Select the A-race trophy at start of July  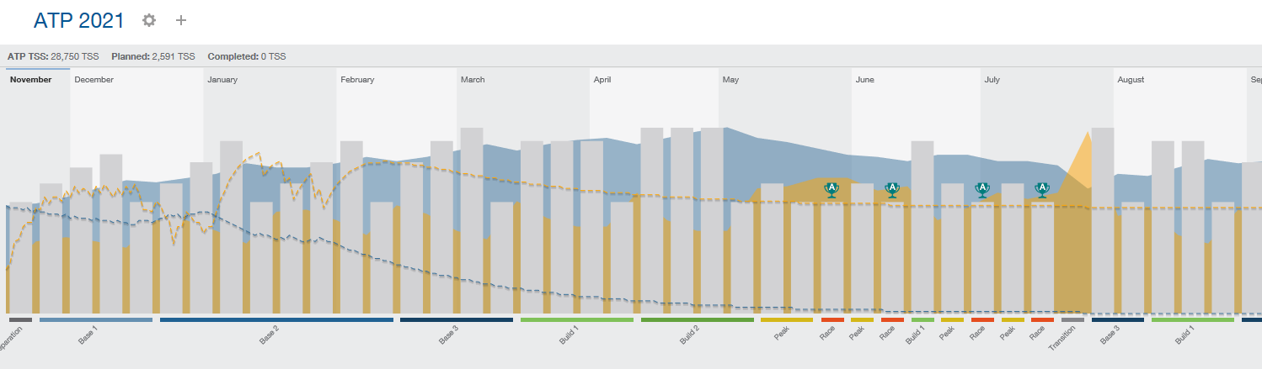[982, 189]
